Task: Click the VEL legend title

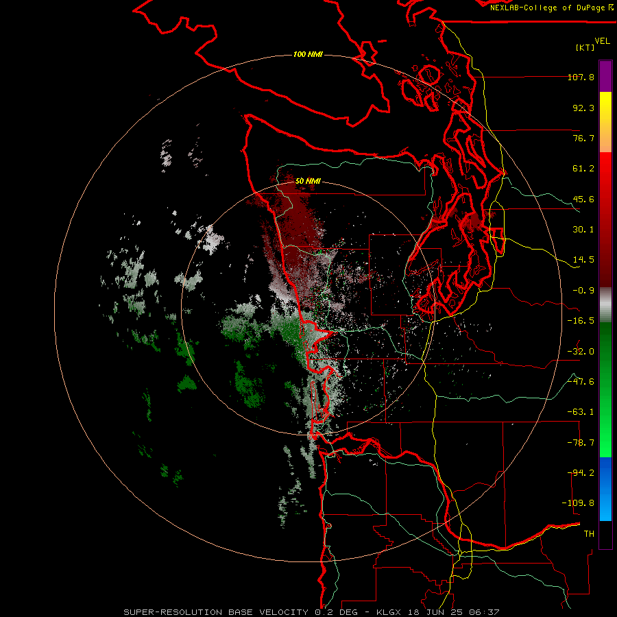Action: (x=602, y=41)
